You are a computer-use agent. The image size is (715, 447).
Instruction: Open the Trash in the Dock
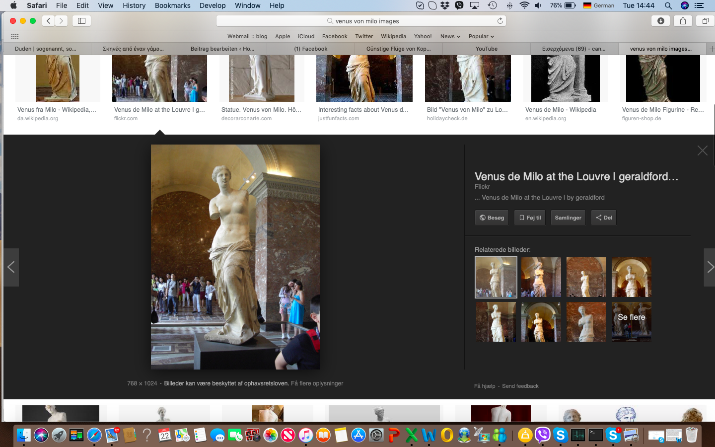[692, 435]
